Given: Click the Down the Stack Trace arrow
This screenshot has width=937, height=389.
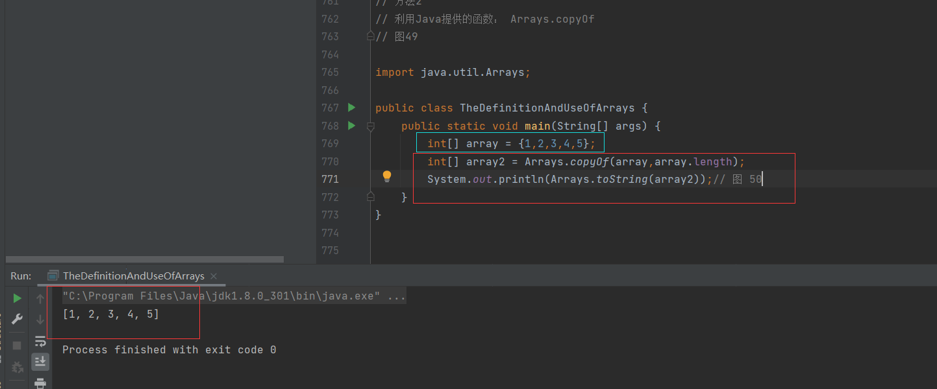Looking at the screenshot, I should coord(40,319).
